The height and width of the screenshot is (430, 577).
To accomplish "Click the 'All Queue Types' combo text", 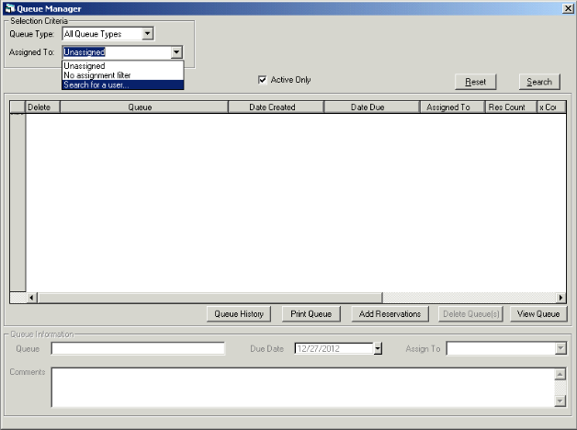I will coord(93,34).
